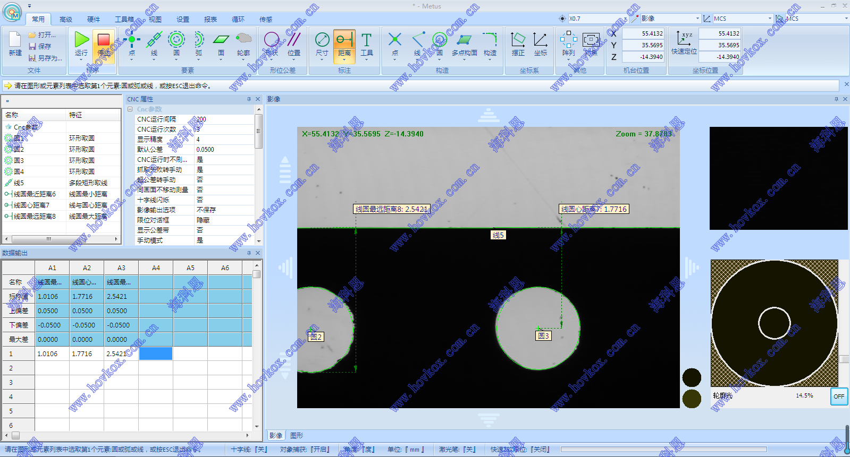Click the 快速定位 quick positioning icon
Image resolution: width=850 pixels, height=457 pixels.
[684, 40]
